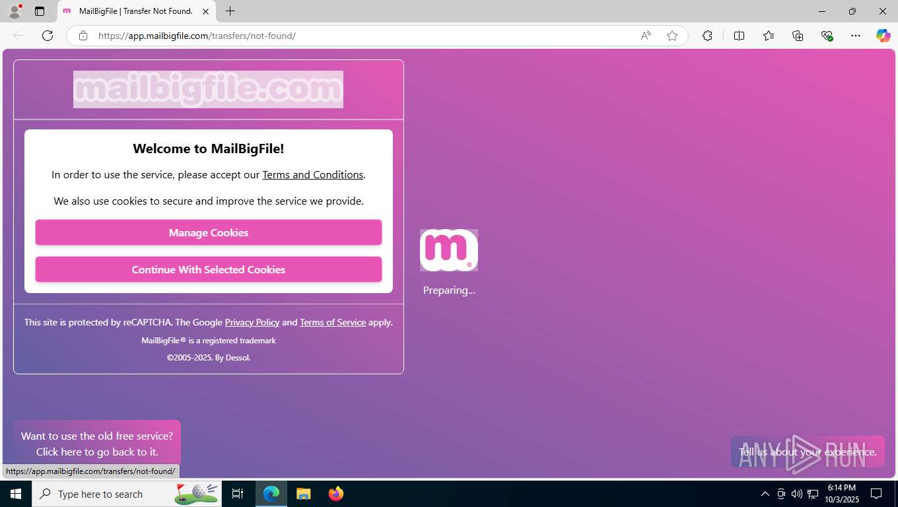Click Tell us about your experience button
Screen dimensions: 898x507
pyautogui.click(x=808, y=452)
